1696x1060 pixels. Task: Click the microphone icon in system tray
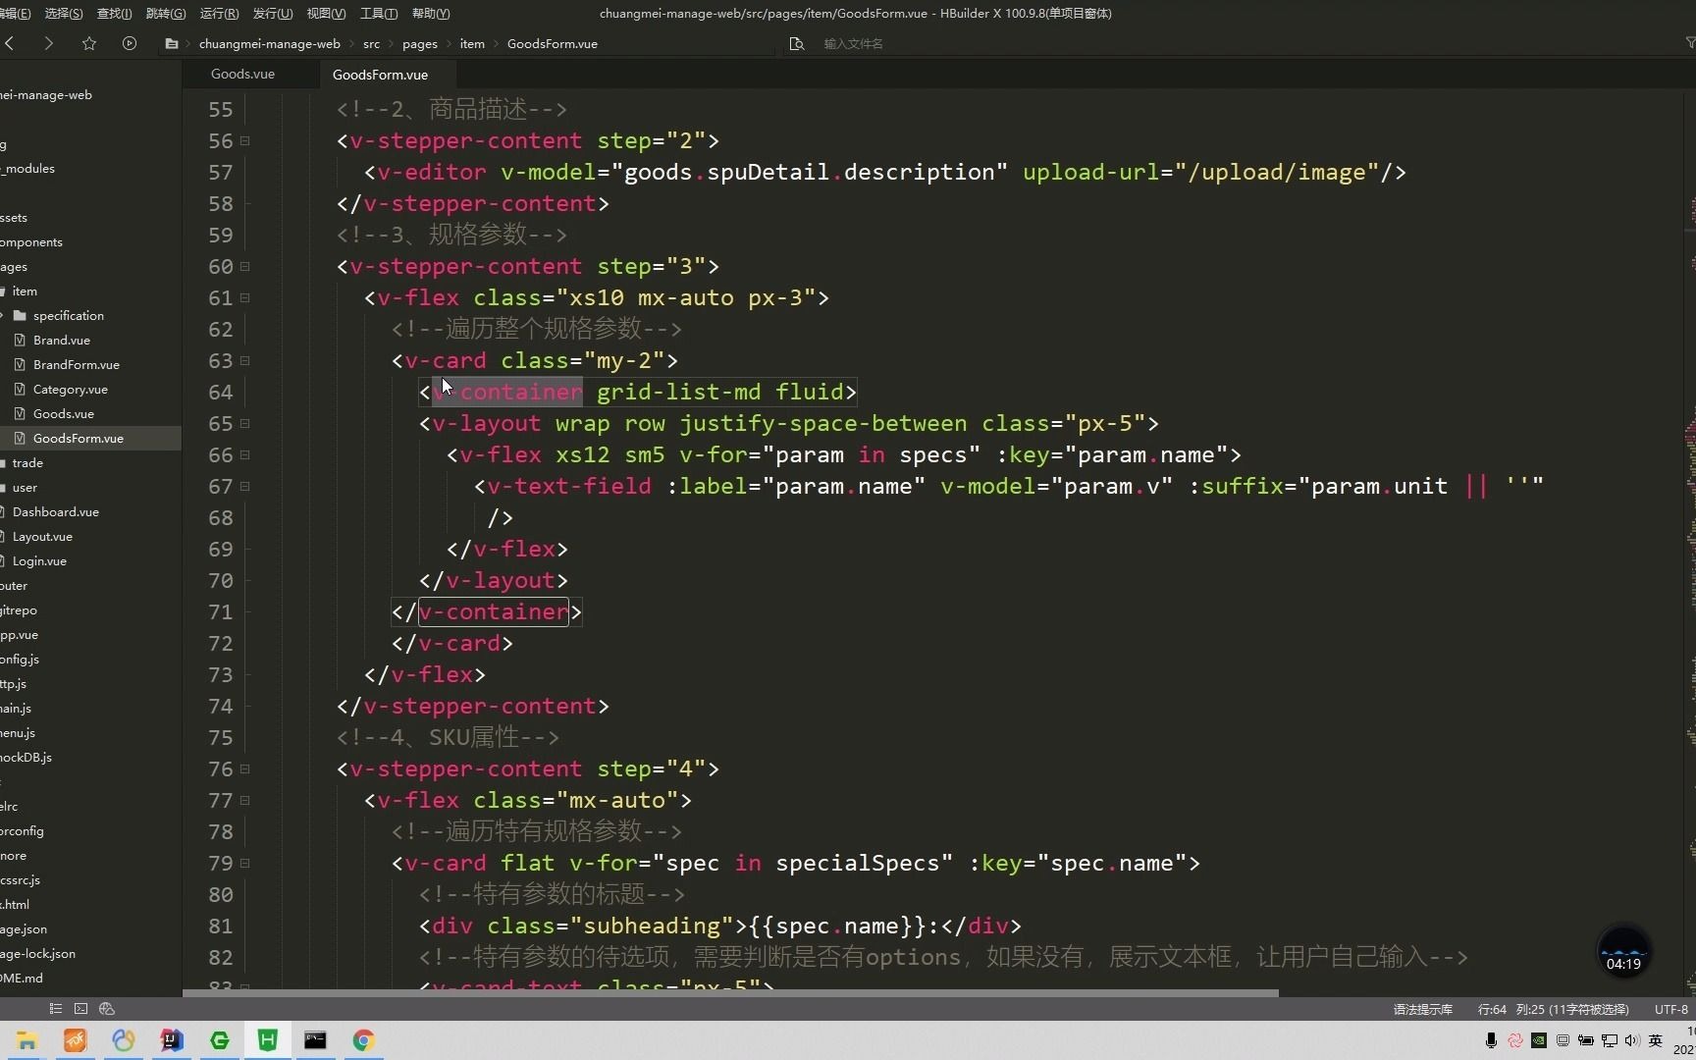point(1491,1040)
